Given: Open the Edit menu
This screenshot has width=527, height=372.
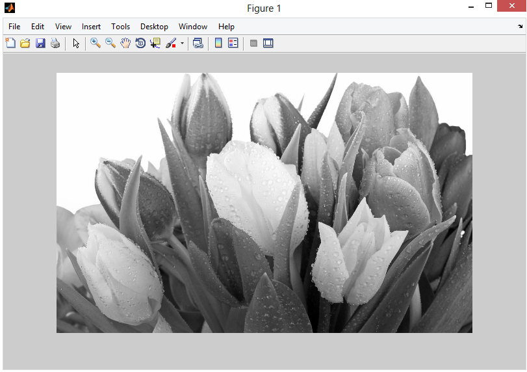Looking at the screenshot, I should tap(38, 27).
